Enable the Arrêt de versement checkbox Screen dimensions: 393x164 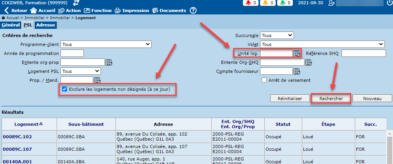pos(264,80)
